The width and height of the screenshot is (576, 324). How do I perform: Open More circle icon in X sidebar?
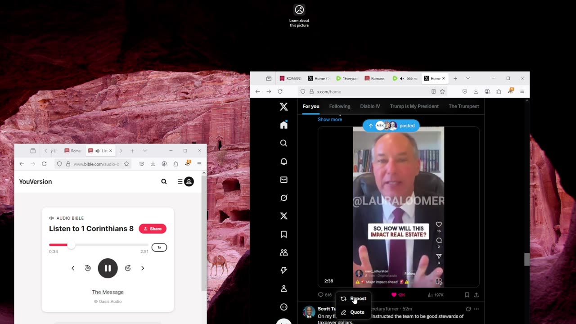[283, 307]
